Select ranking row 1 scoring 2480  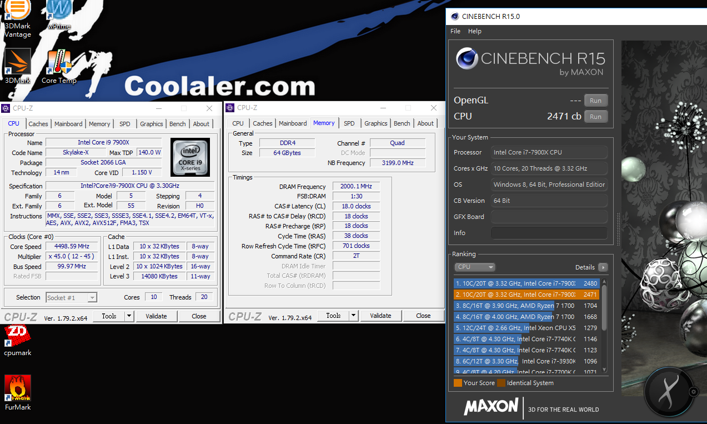(x=527, y=283)
